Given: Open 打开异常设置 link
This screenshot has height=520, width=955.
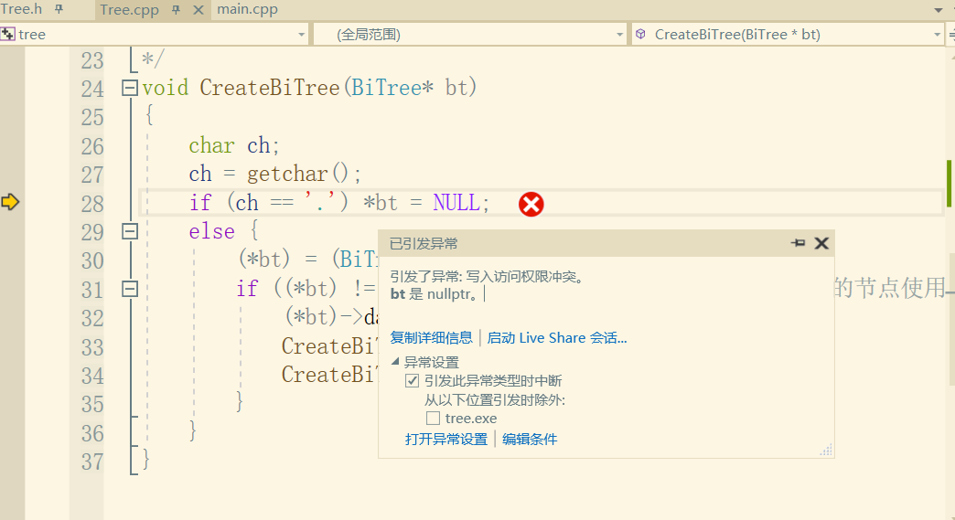Looking at the screenshot, I should [x=446, y=439].
